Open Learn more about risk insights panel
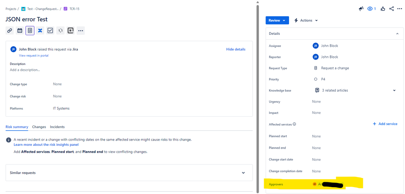Image resolution: width=405 pixels, height=194 pixels. pos(46,145)
